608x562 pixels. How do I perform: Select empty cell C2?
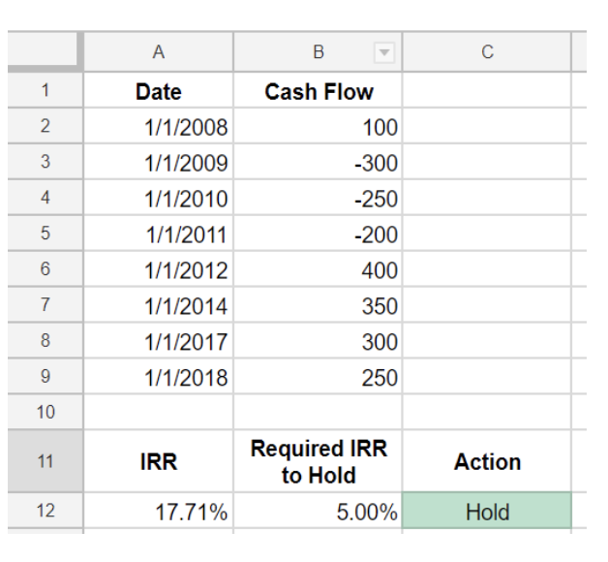pyautogui.click(x=487, y=126)
